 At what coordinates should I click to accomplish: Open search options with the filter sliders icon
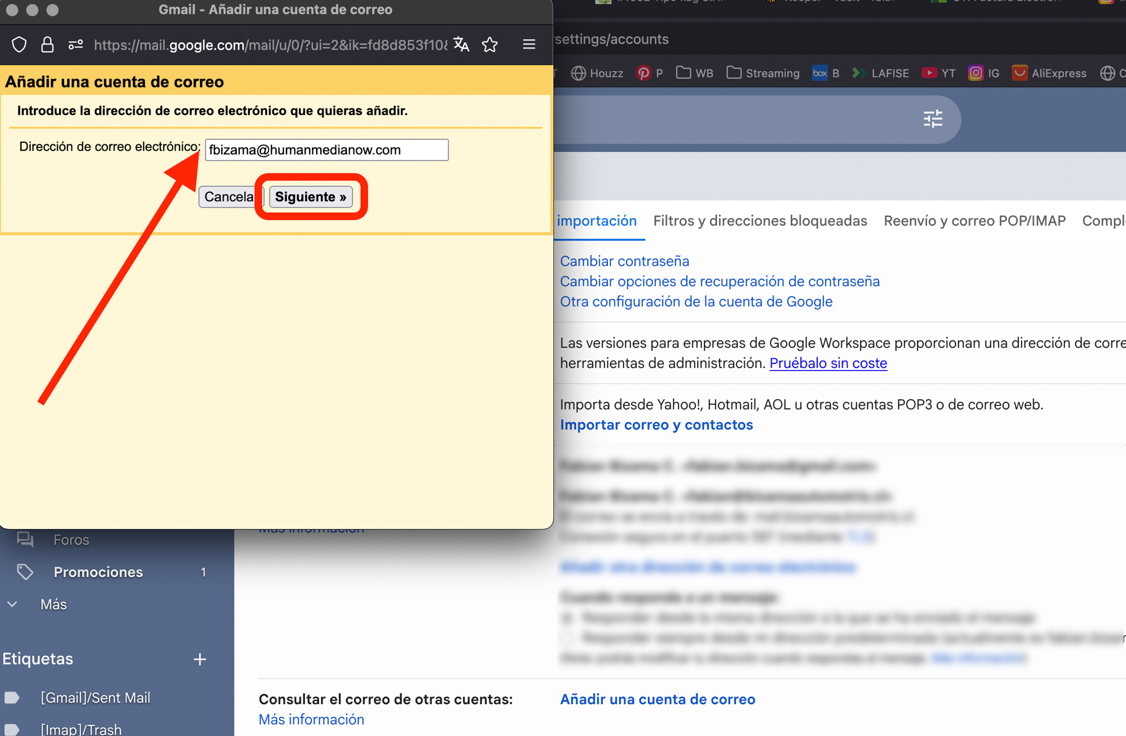[x=933, y=119]
